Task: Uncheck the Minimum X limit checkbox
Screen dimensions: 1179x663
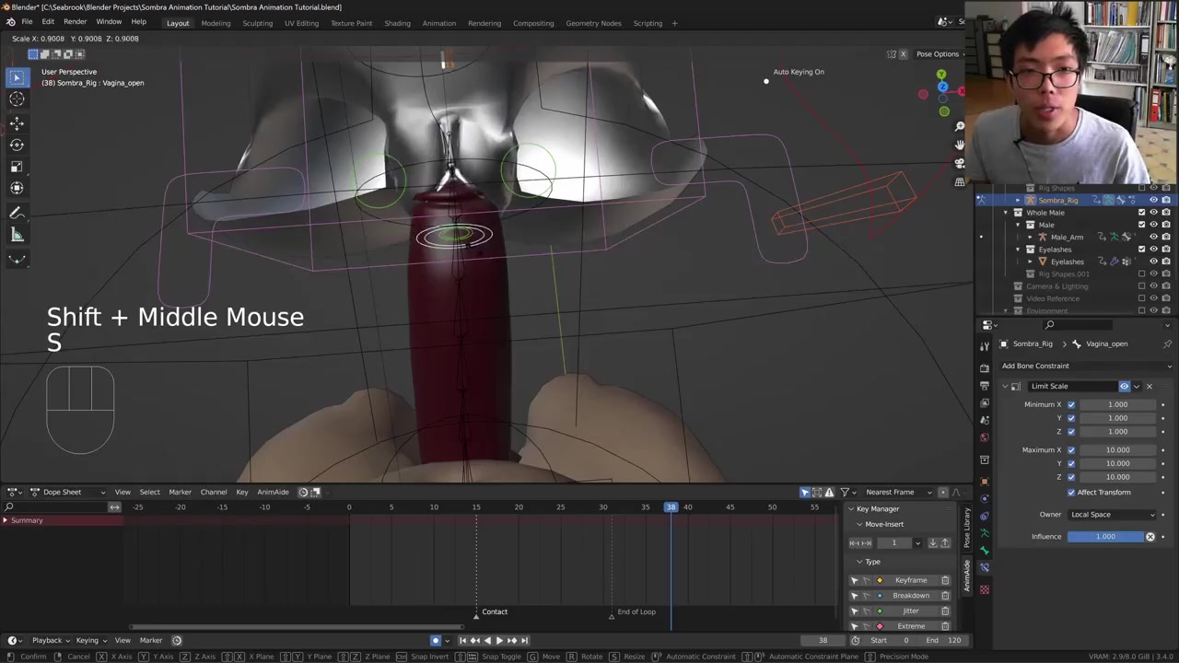Action: 1071,404
